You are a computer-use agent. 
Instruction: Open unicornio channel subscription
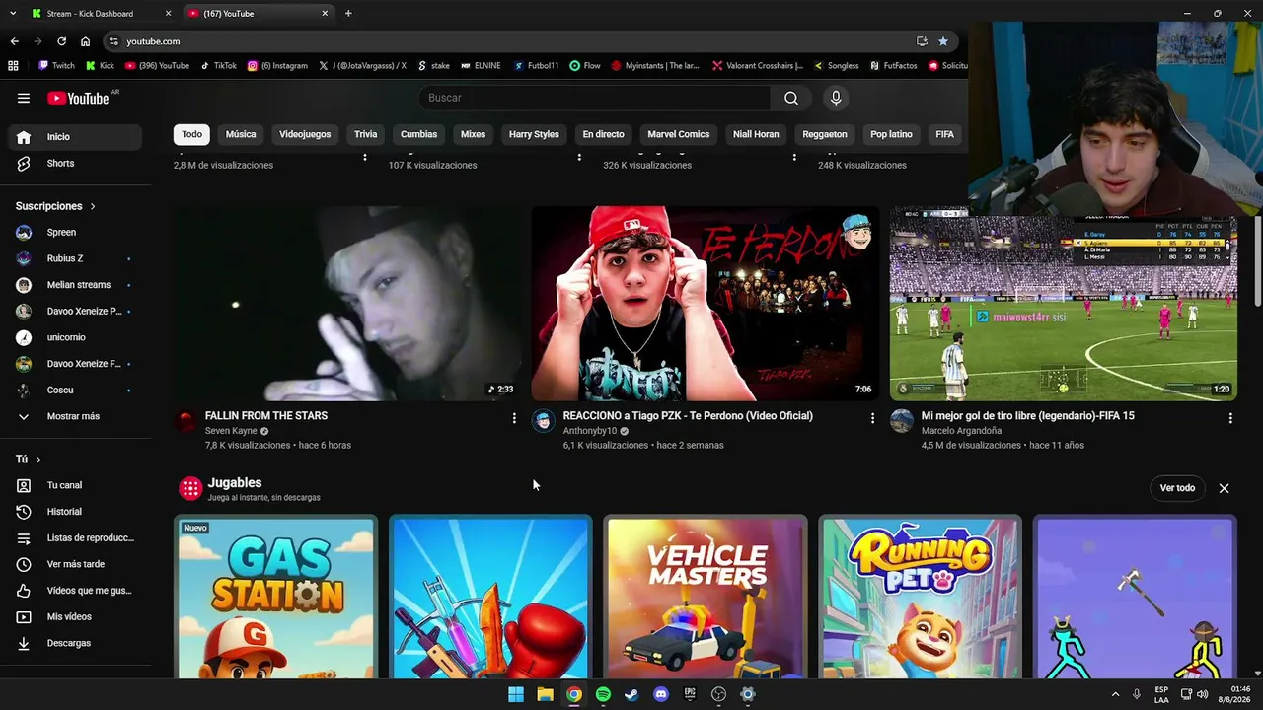pyautogui.click(x=75, y=337)
